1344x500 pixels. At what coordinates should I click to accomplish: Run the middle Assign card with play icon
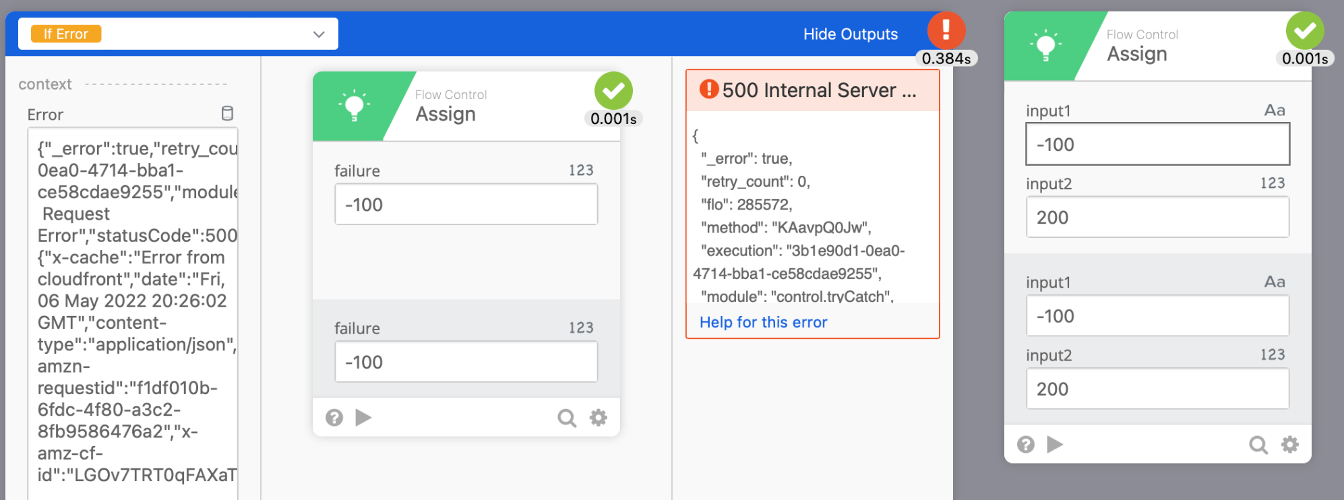tap(363, 418)
